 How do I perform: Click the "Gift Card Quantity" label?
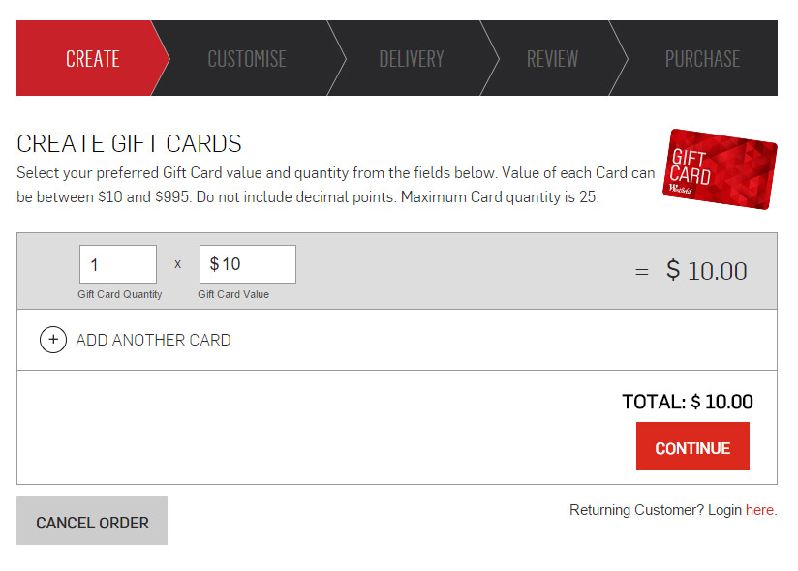(120, 294)
